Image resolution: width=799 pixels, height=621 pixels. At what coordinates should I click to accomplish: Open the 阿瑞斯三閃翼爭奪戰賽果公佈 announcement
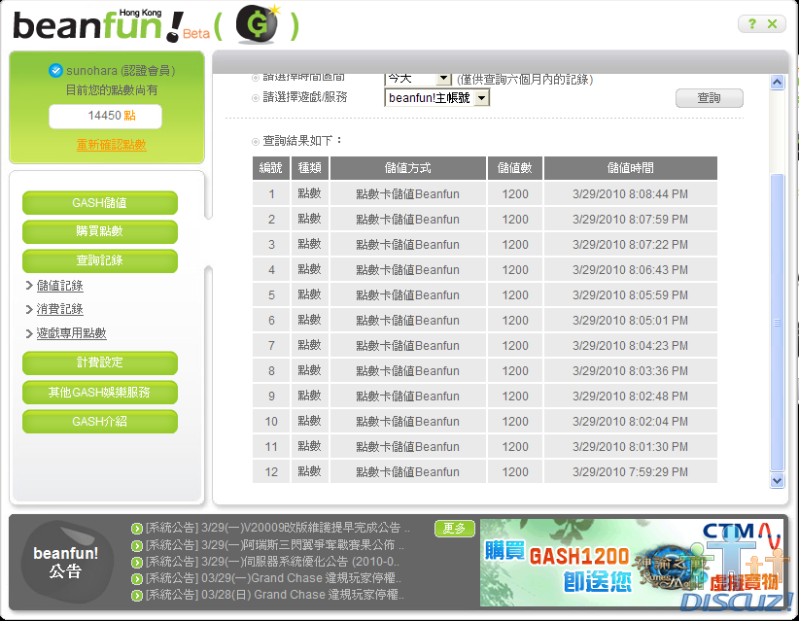click(275, 545)
